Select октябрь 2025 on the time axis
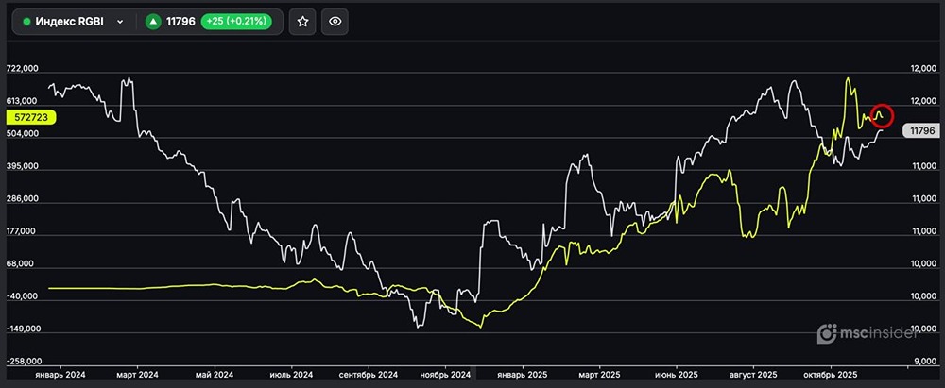Image resolution: width=945 pixels, height=388 pixels. 830,374
